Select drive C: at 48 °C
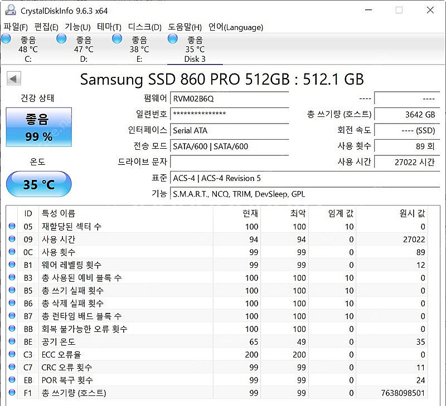The image size is (446, 406). tap(28, 49)
